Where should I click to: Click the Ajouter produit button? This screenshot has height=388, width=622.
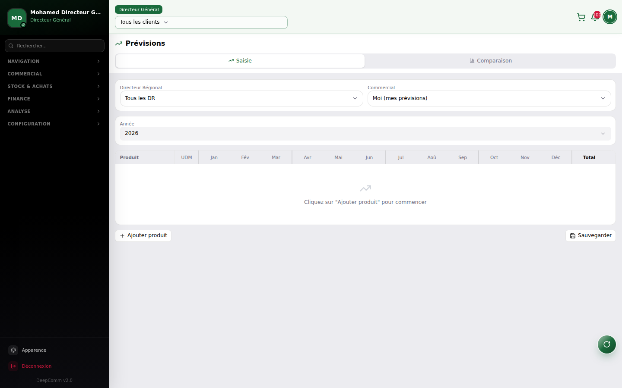click(143, 236)
